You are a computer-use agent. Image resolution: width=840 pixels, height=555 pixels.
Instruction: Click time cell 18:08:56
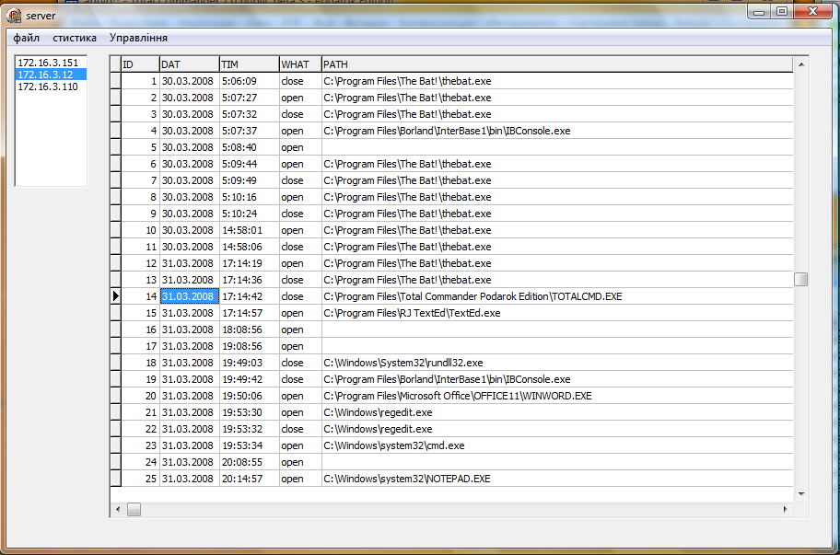pos(250,330)
